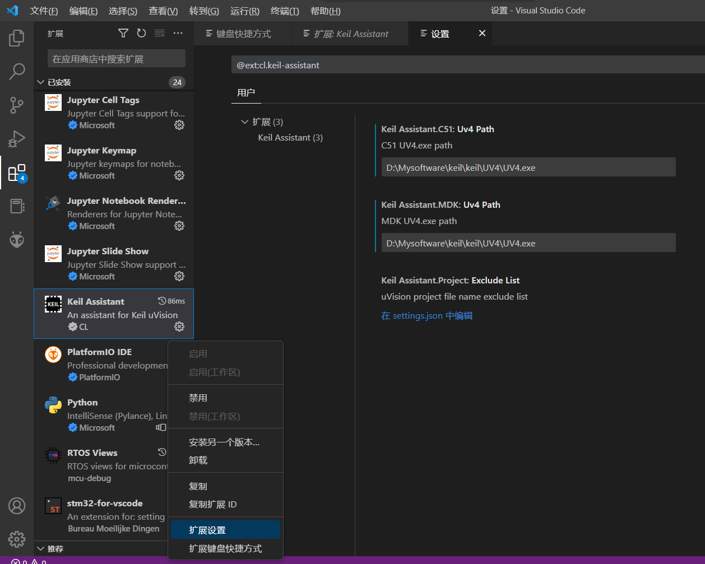Select Keil Assistant (3) in settings tree

tap(290, 138)
